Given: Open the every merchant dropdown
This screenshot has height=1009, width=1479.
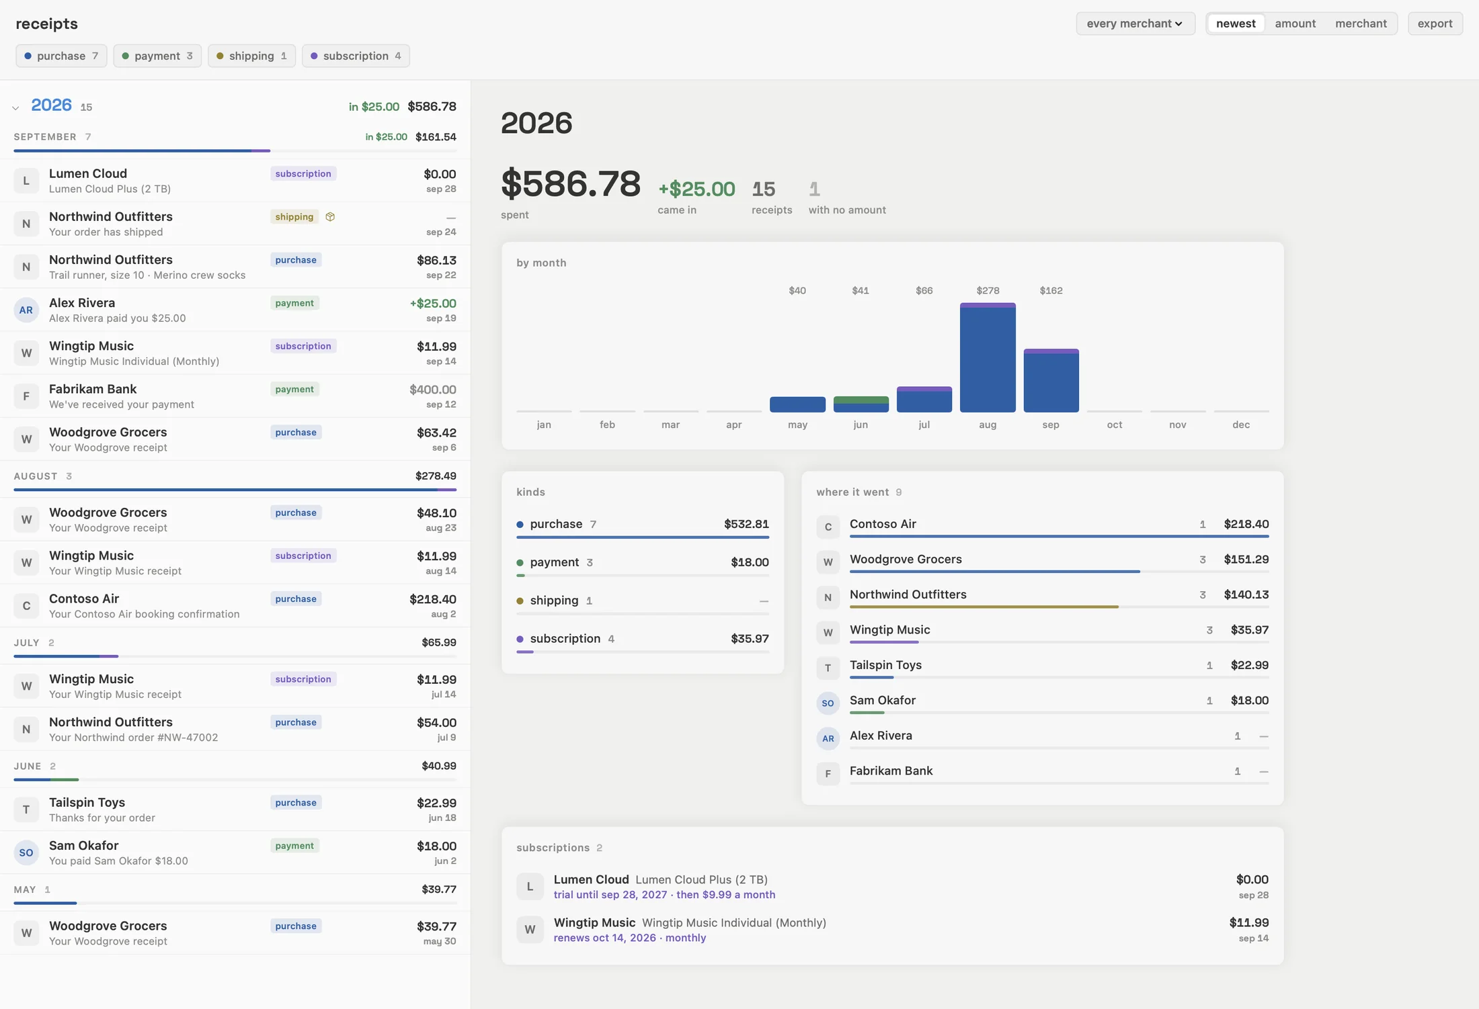Looking at the screenshot, I should click(1135, 24).
